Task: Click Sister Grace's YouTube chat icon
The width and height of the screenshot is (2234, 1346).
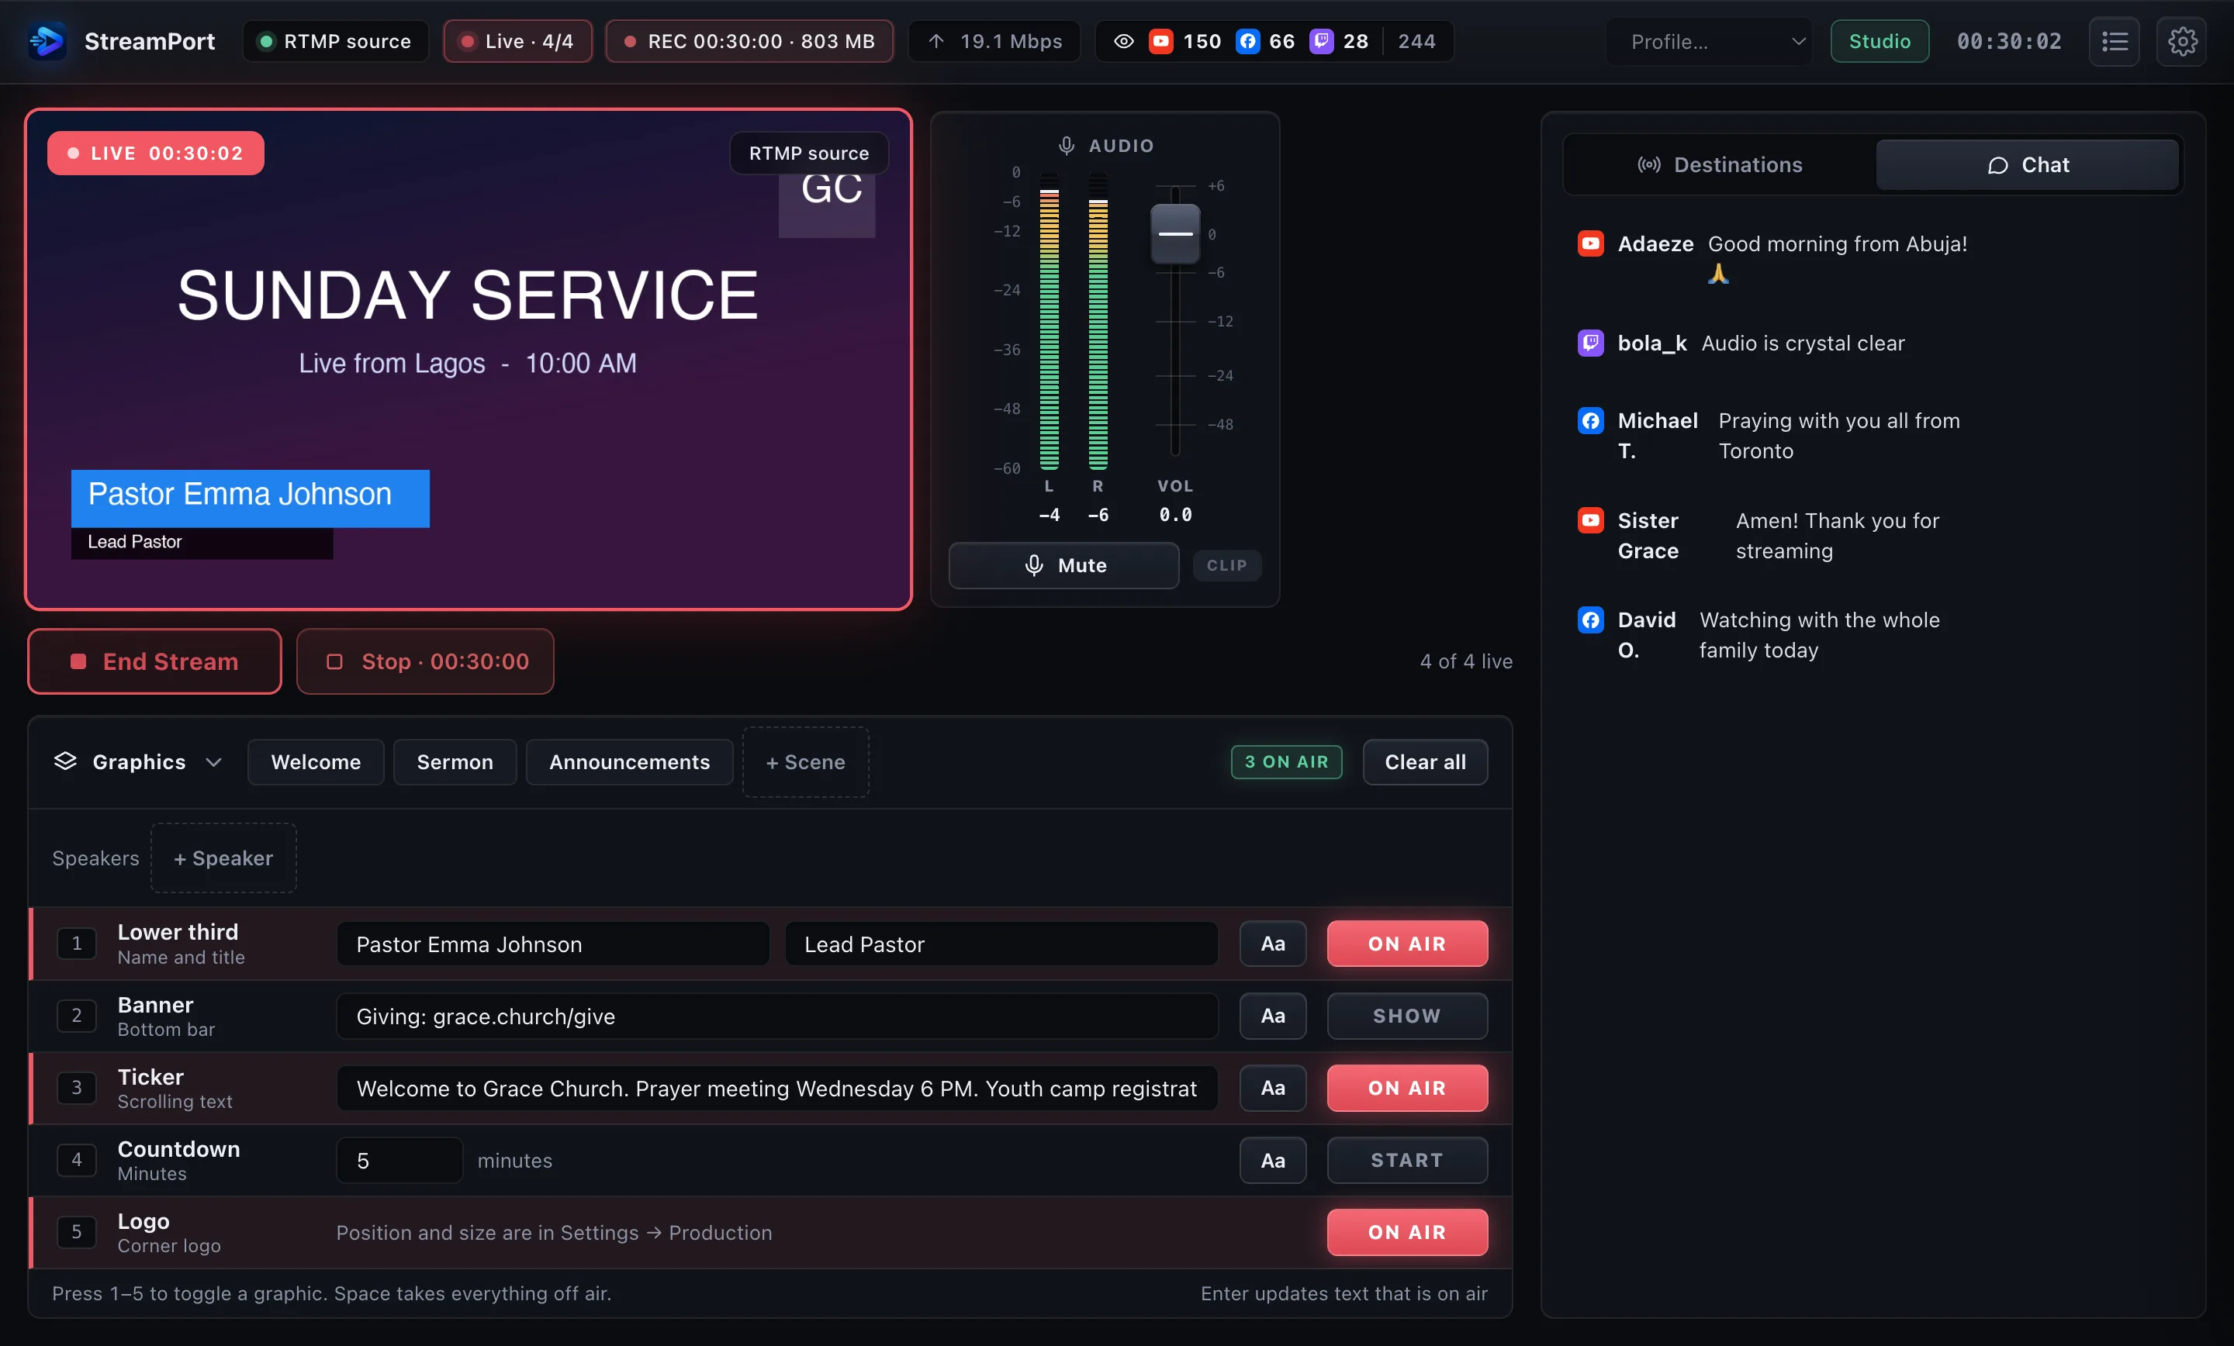Action: (1590, 520)
